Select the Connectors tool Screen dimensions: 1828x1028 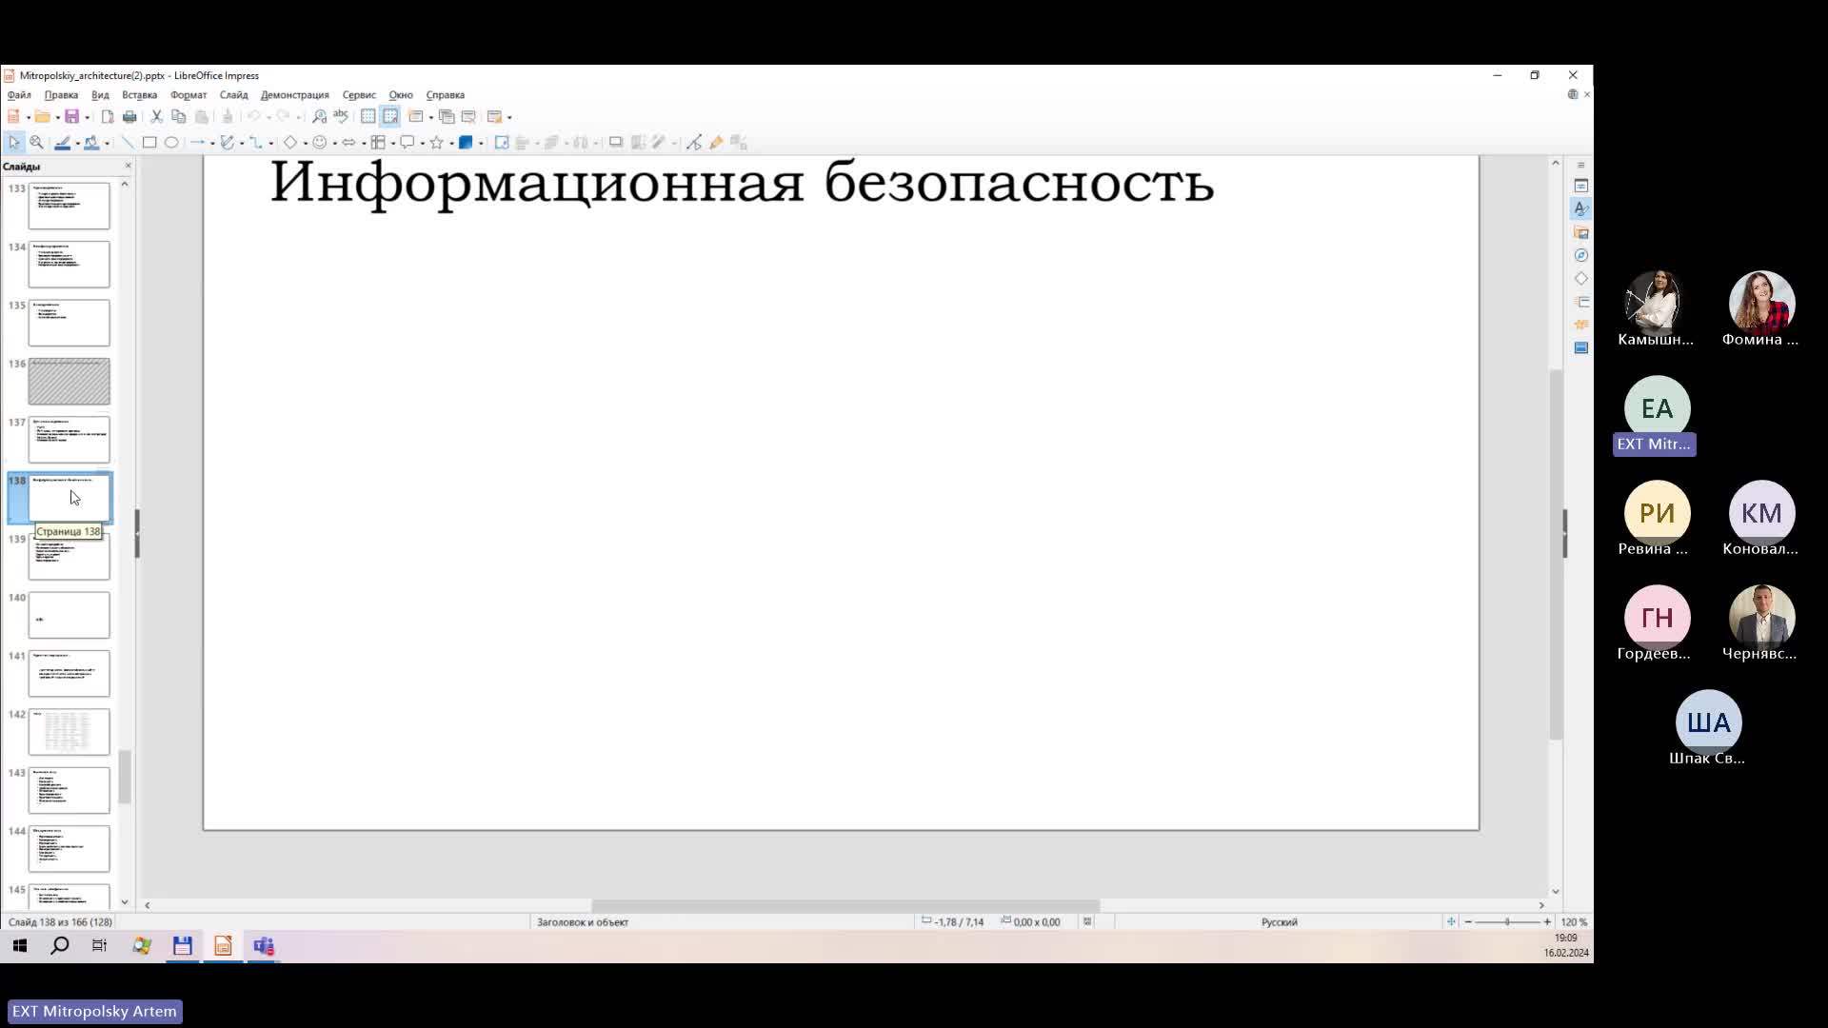point(256,143)
